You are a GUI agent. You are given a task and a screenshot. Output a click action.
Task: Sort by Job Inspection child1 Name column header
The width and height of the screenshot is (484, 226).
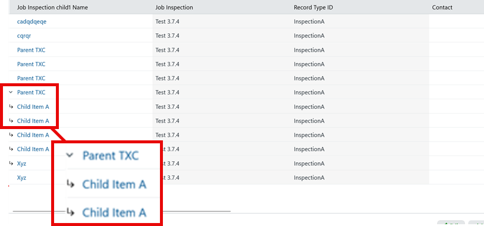click(x=52, y=7)
